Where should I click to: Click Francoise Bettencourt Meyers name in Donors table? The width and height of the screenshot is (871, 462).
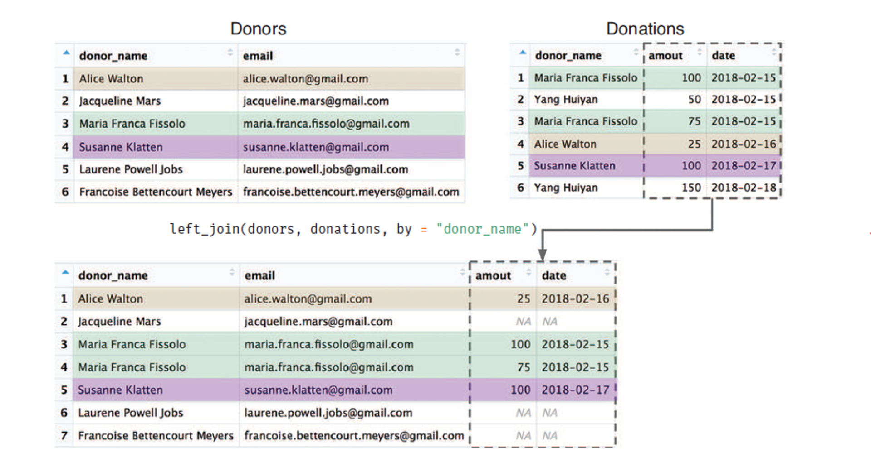[x=156, y=192]
